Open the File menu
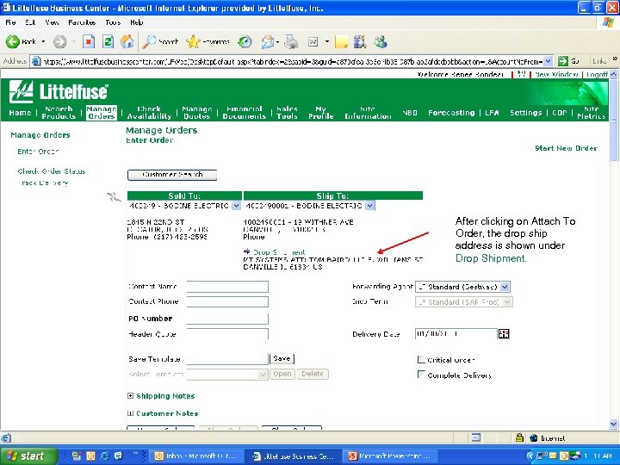620x465 pixels. 10,22
